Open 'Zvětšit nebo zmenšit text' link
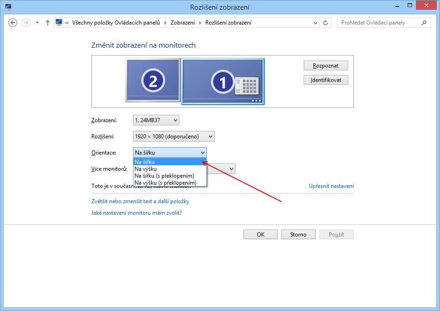 140,201
